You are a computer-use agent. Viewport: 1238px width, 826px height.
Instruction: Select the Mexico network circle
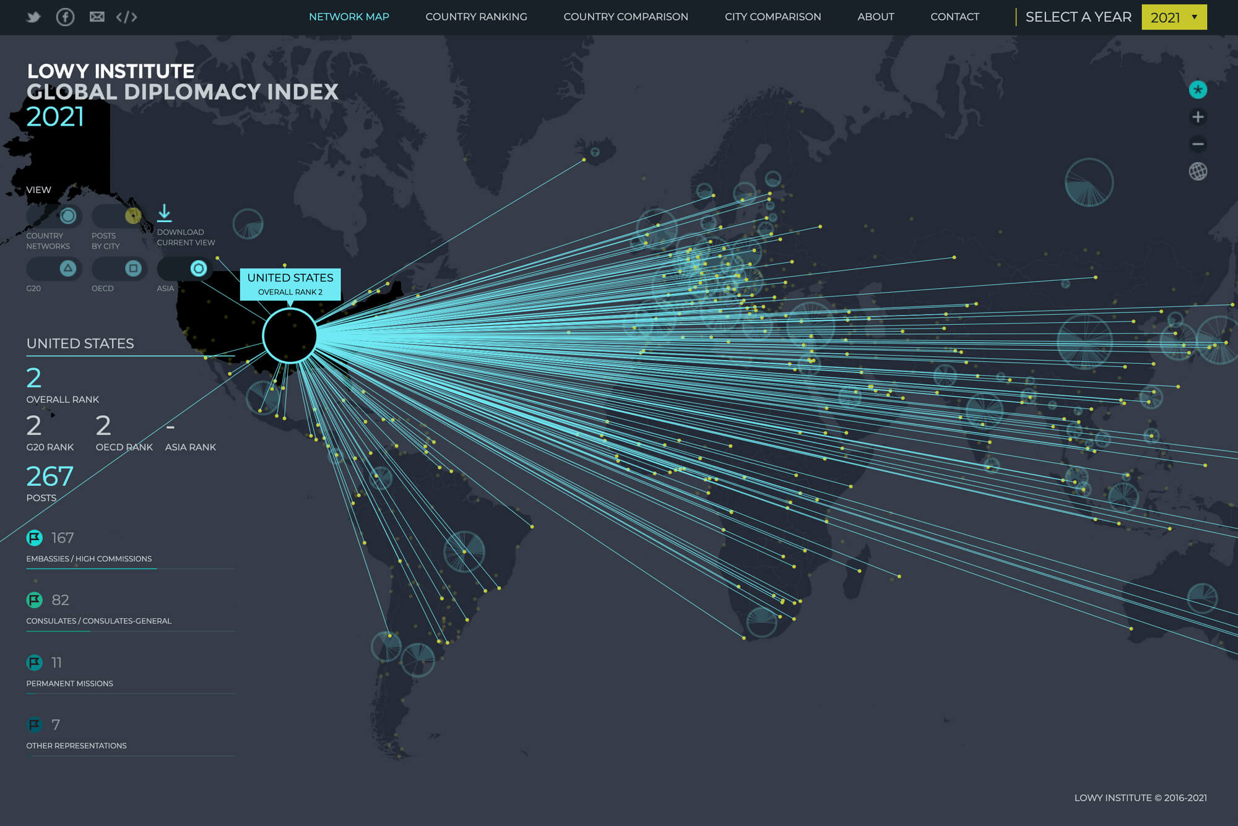click(x=262, y=397)
